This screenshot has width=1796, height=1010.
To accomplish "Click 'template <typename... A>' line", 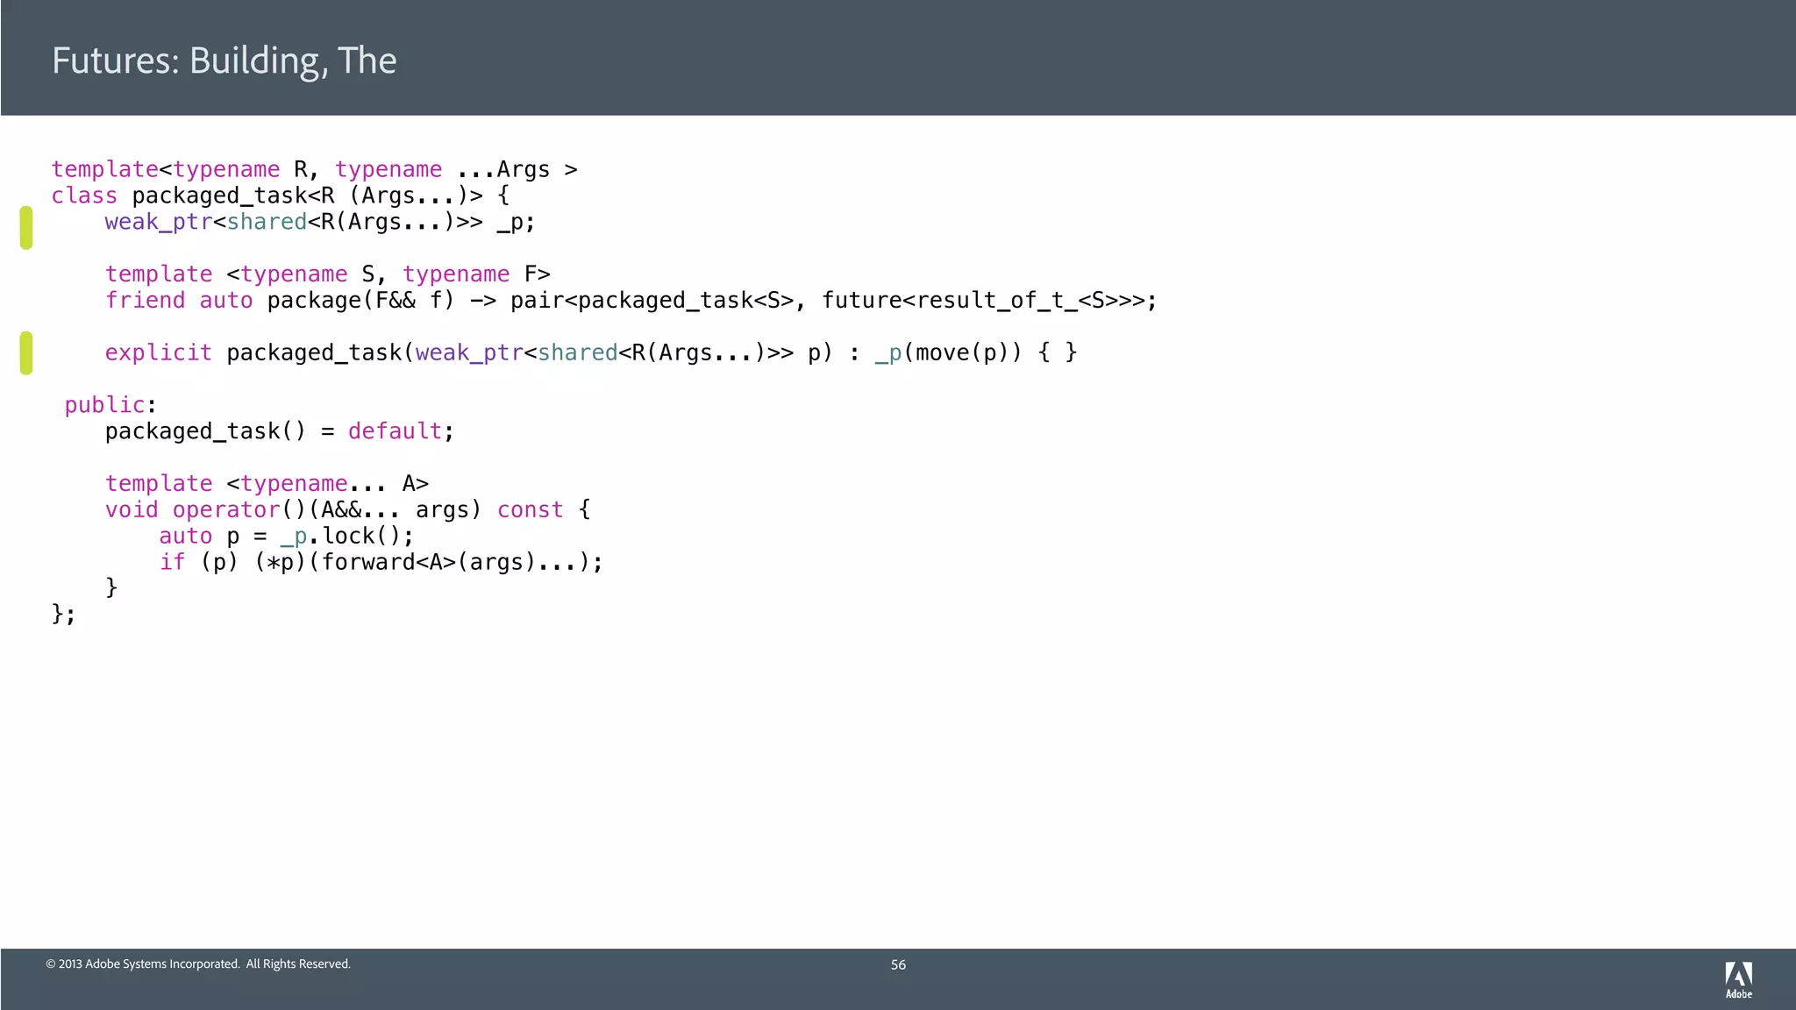I will tap(267, 484).
